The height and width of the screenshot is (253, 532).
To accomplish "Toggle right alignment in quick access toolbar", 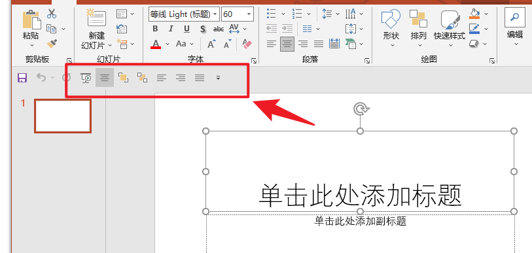I will (x=181, y=78).
